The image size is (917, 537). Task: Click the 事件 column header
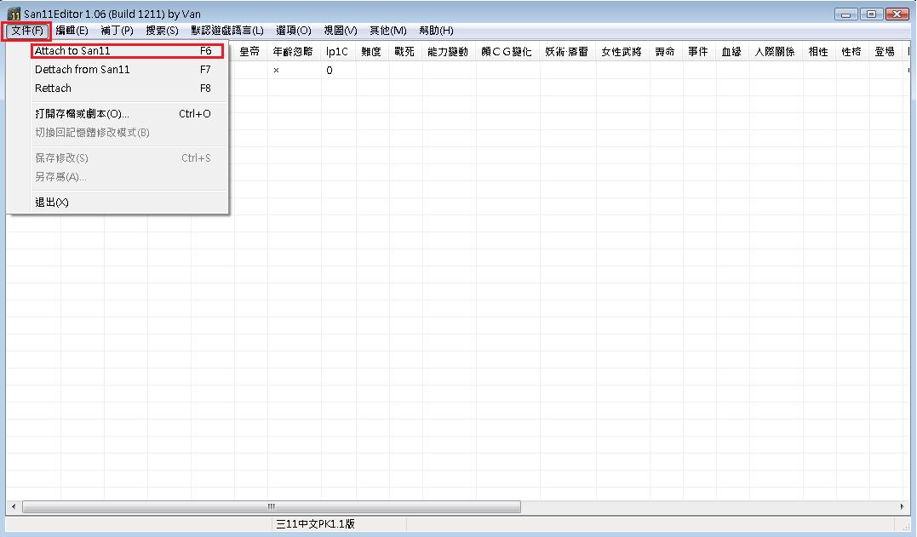click(699, 52)
